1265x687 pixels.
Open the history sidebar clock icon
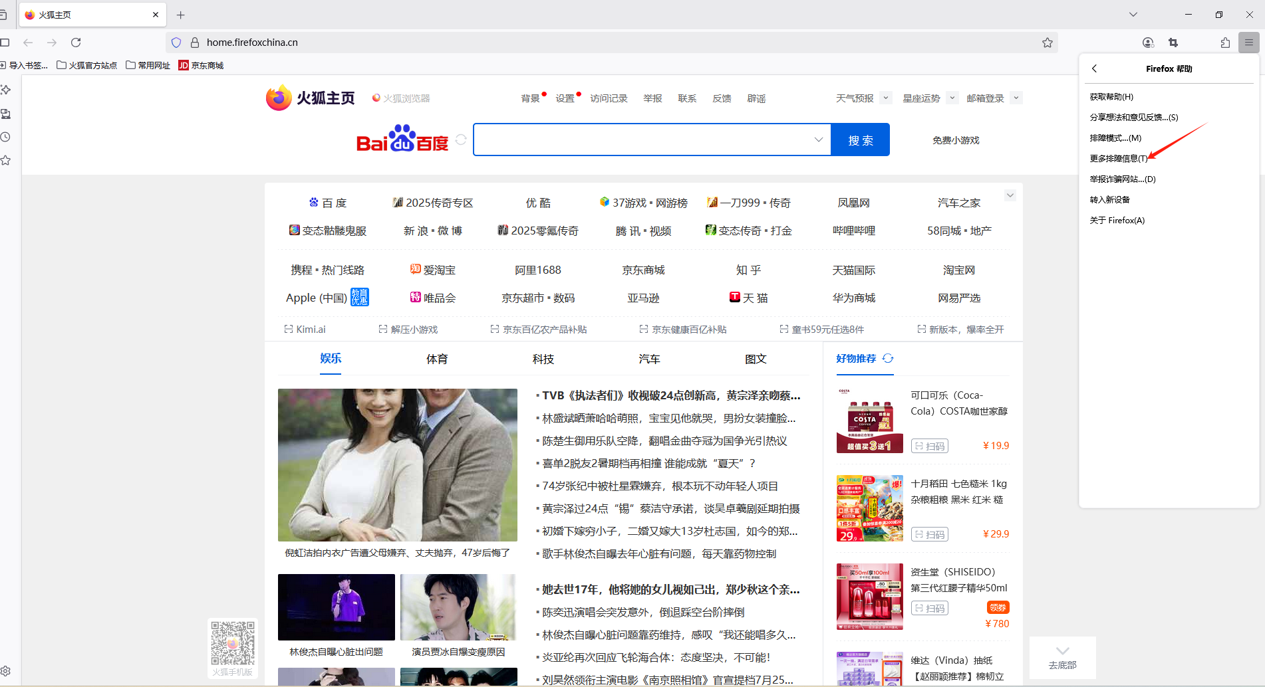pos(5,138)
